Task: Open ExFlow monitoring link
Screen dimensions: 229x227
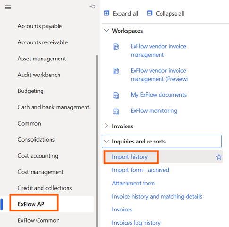Action: coord(154,111)
